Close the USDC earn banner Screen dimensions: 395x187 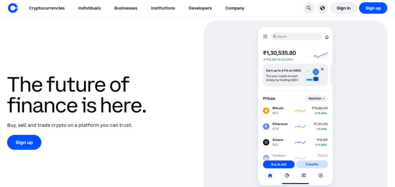[322, 69]
